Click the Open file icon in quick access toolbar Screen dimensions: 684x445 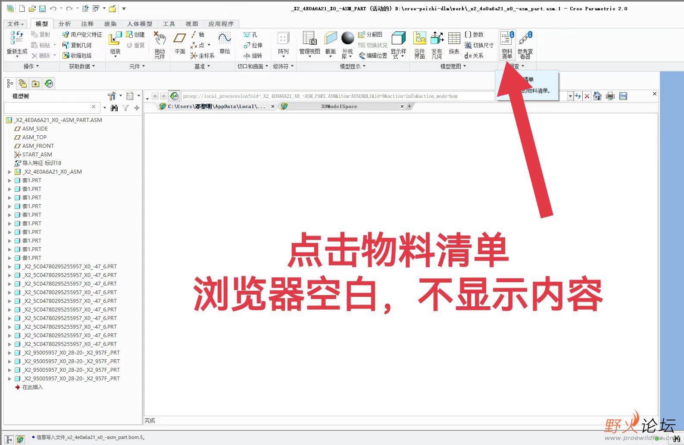pyautogui.click(x=32, y=9)
